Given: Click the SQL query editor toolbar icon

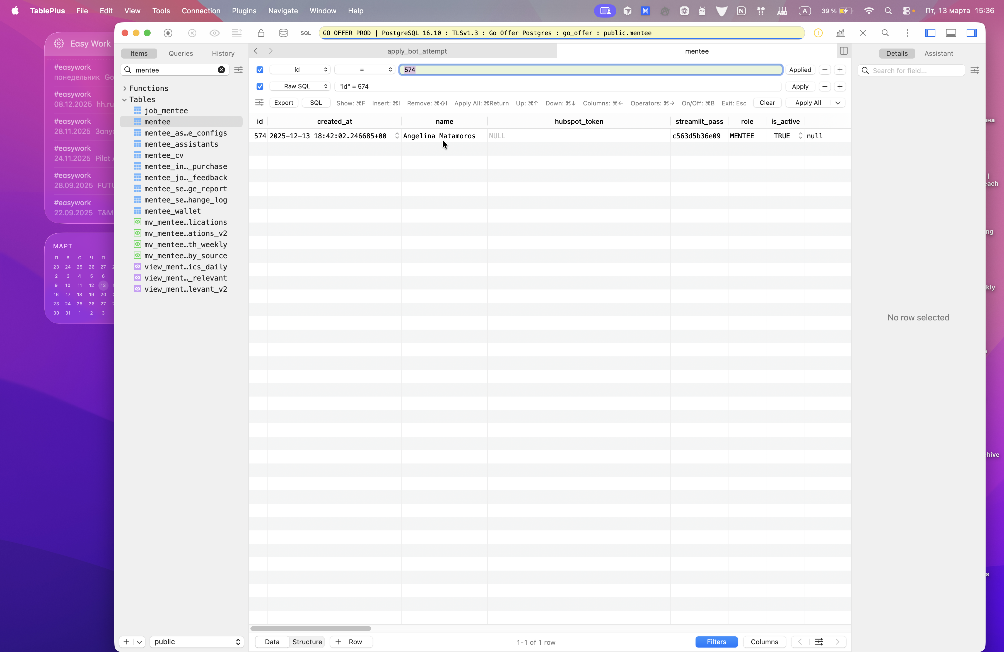Looking at the screenshot, I should (305, 33).
